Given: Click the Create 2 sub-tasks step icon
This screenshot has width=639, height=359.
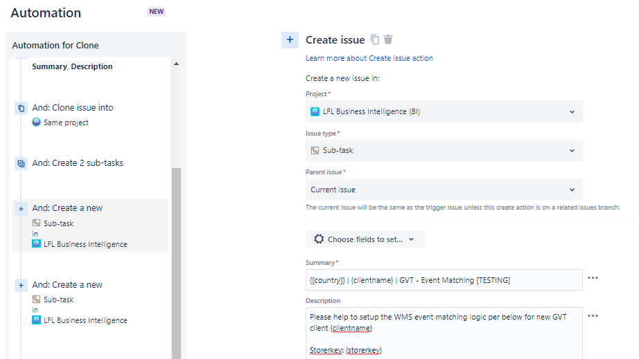Looking at the screenshot, I should point(21,163).
